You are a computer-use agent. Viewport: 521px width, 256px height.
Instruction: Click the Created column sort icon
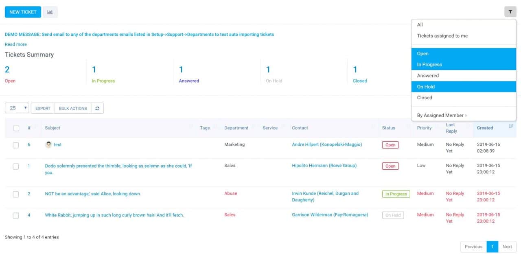(511, 126)
